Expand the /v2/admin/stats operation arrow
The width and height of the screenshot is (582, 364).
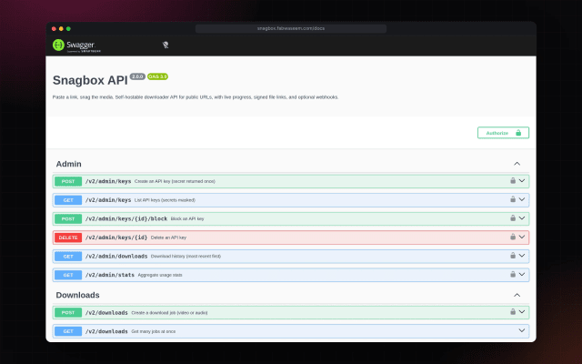(x=522, y=275)
